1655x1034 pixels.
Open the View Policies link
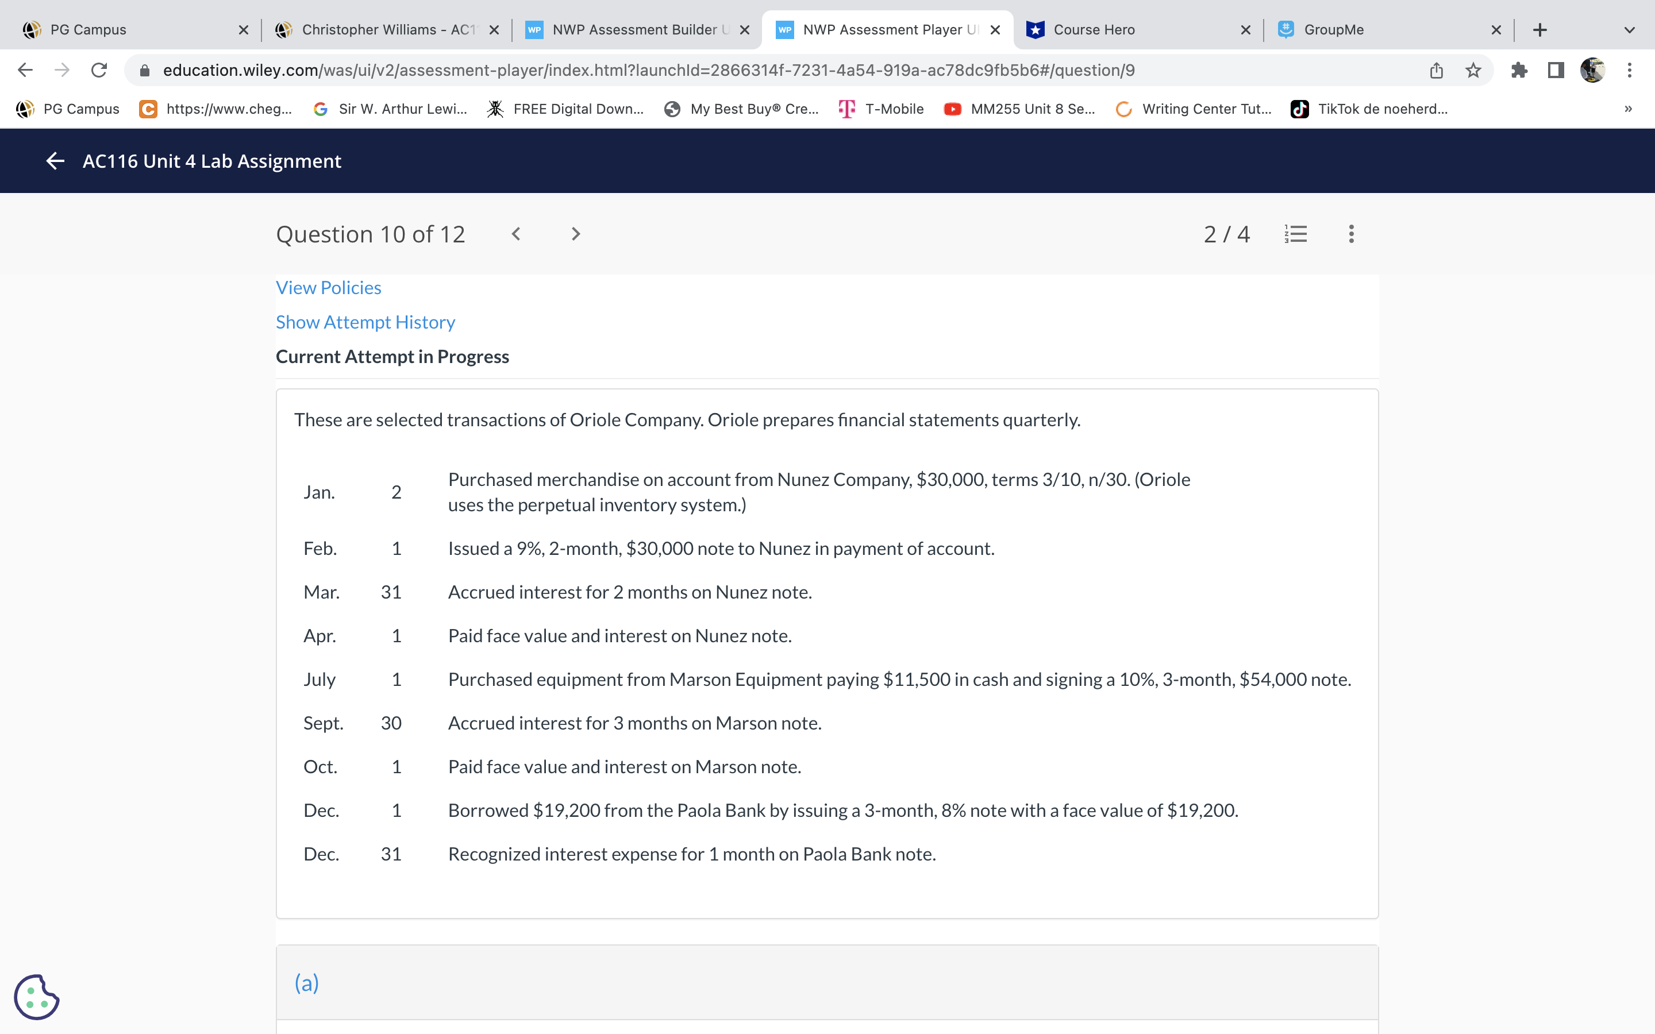pos(328,288)
